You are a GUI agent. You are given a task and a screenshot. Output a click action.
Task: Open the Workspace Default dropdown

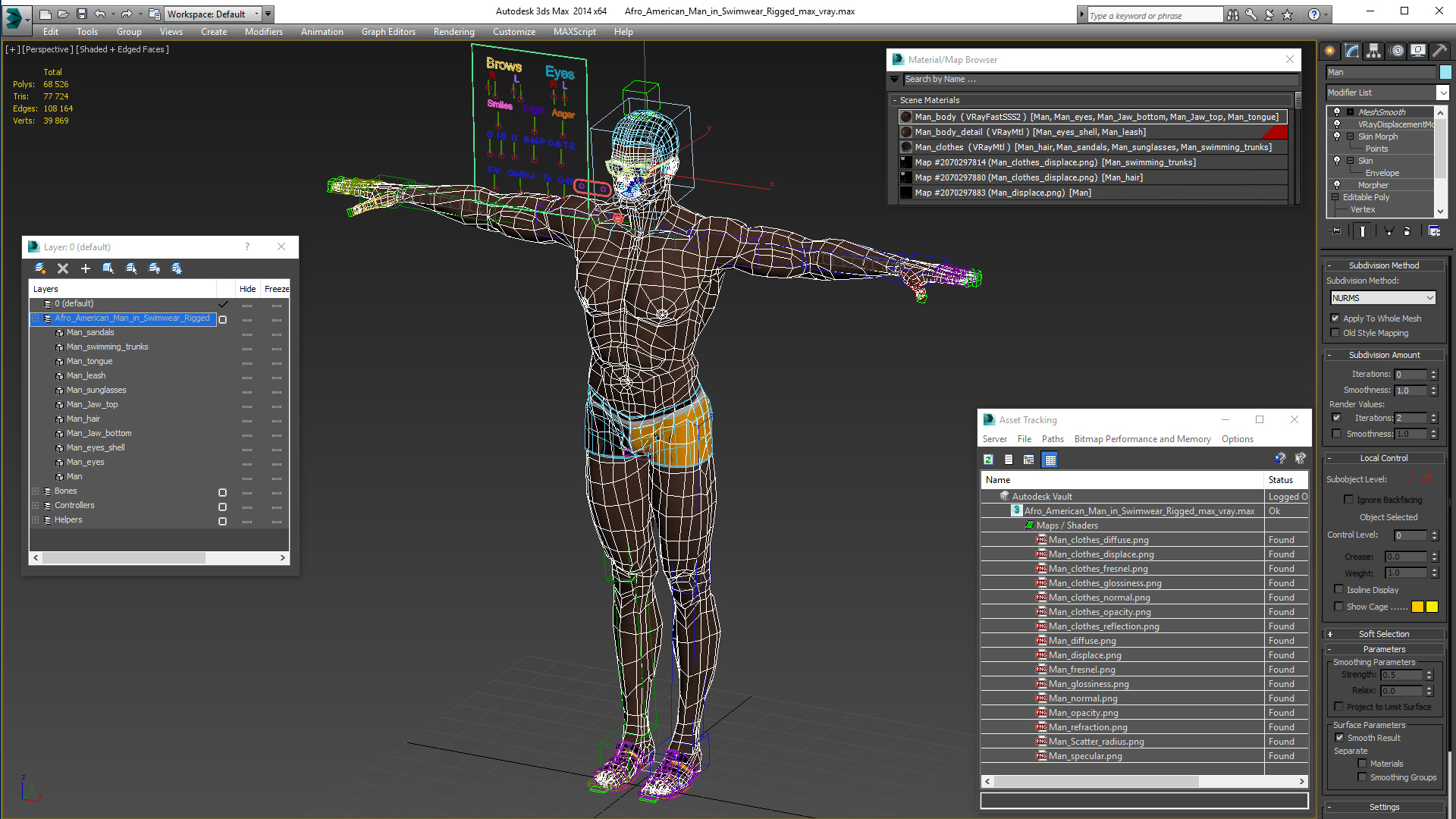pyautogui.click(x=212, y=14)
